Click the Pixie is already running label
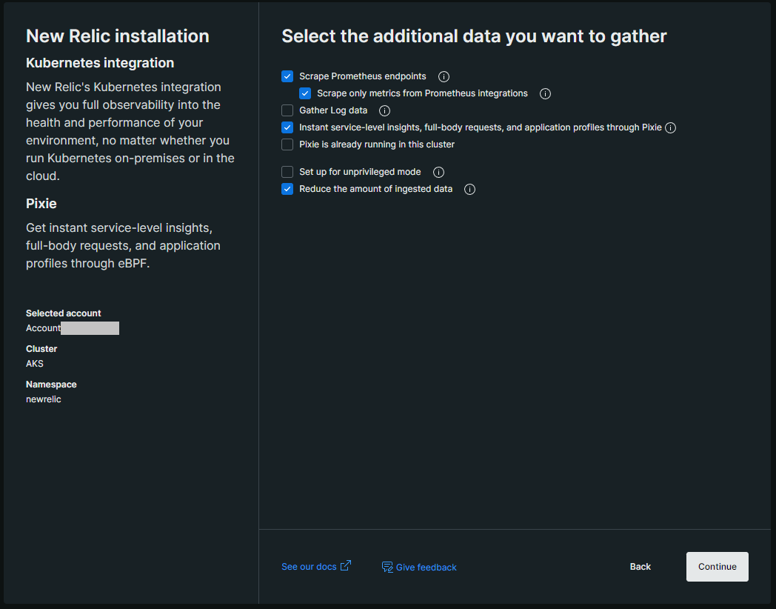 click(x=377, y=144)
